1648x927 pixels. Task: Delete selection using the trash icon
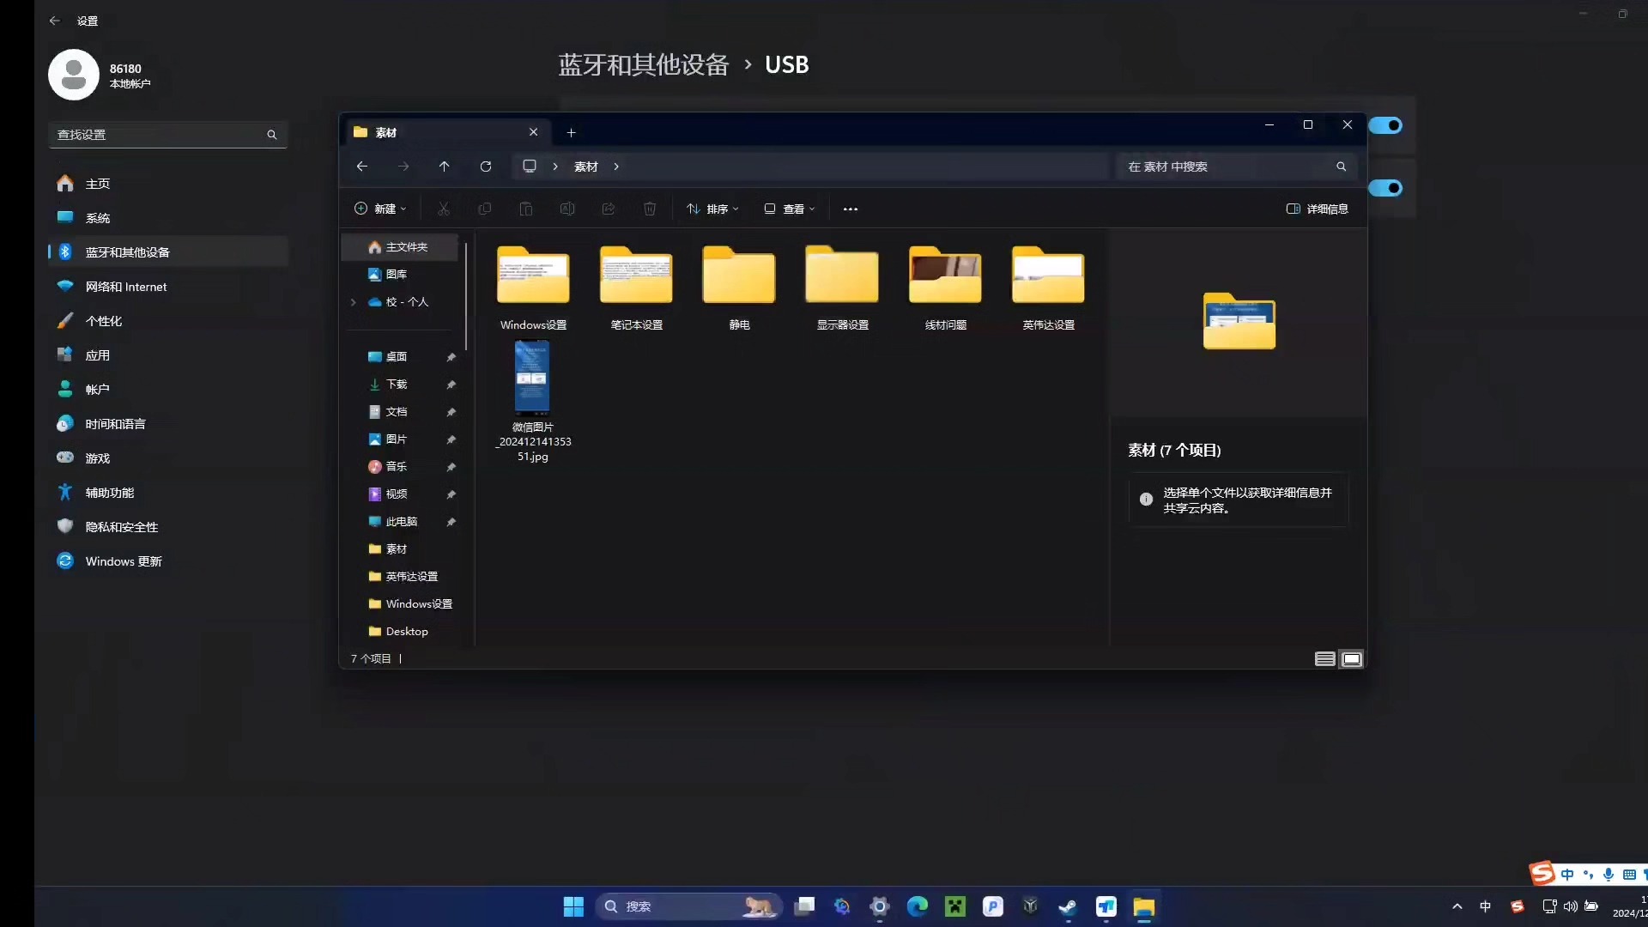tap(650, 209)
